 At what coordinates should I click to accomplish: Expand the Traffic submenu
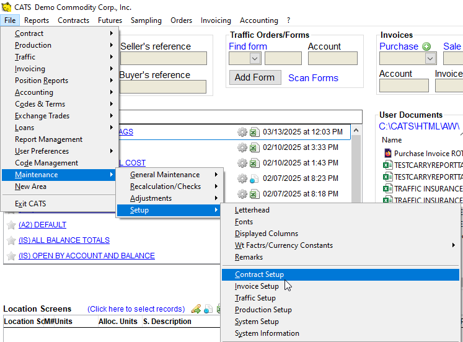(60, 57)
